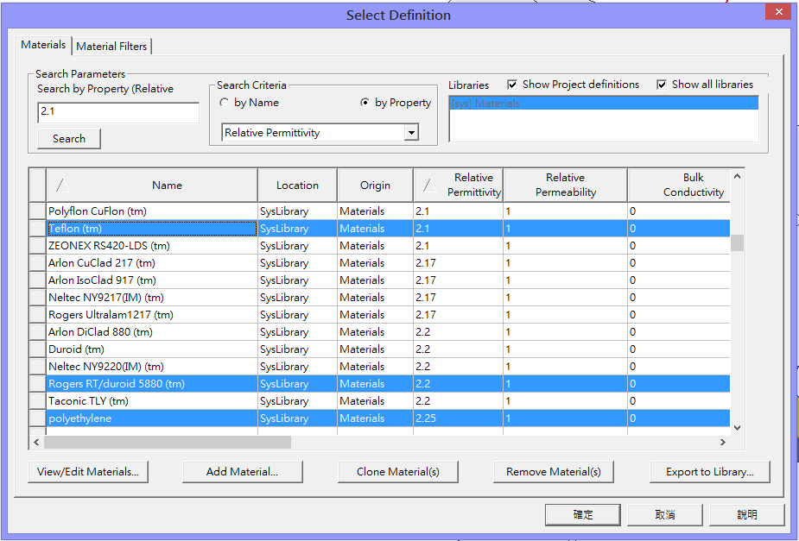
Task: Switch to the Material Filters tab
Action: click(111, 47)
